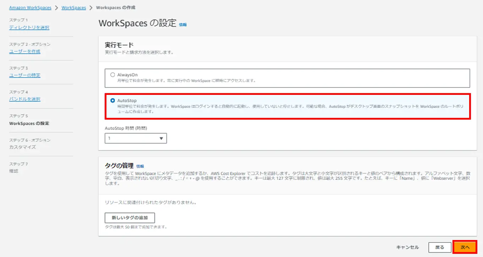The height and width of the screenshot is (257, 483).
Task: Click the キャンセル button
Action: 407,247
